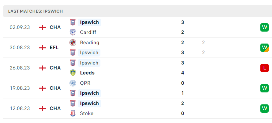Open the Reading team name
Viewport: 272px width, 123px height.
(90, 43)
